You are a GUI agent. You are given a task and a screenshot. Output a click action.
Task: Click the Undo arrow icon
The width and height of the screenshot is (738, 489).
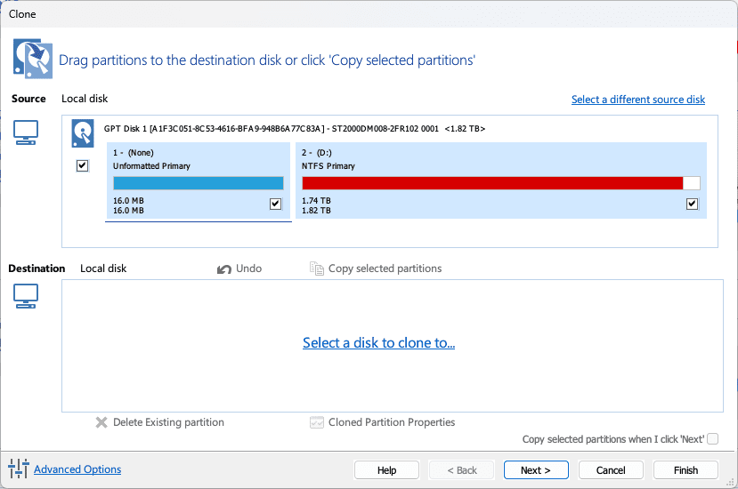pos(224,269)
